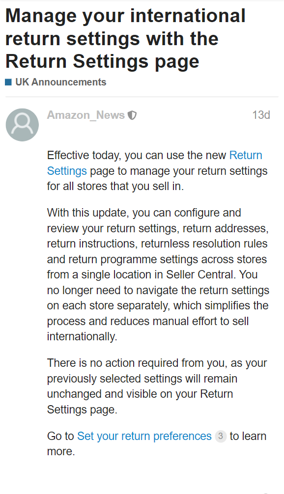Click the moderator shield icon beside Amazon_News
Viewport: 284px width, 494px height.
pyautogui.click(x=132, y=115)
